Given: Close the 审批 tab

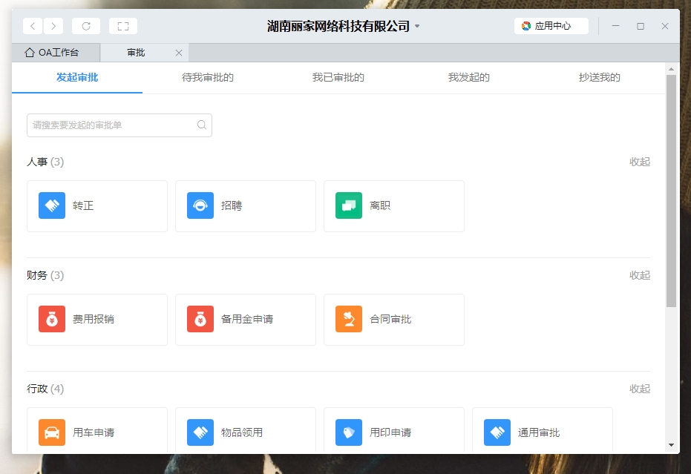Looking at the screenshot, I should point(178,53).
